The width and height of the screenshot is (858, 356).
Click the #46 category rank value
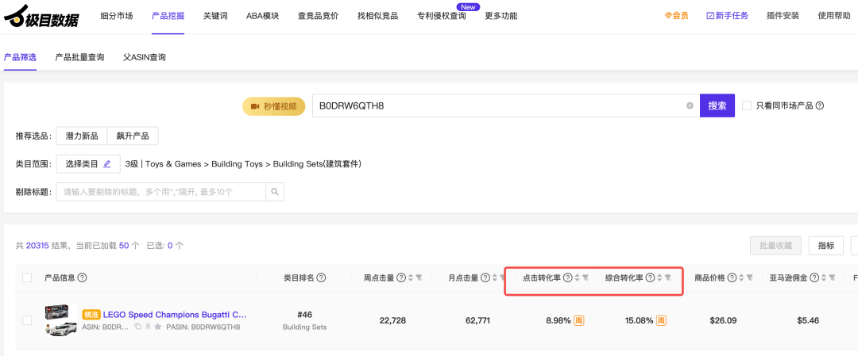[x=304, y=315]
